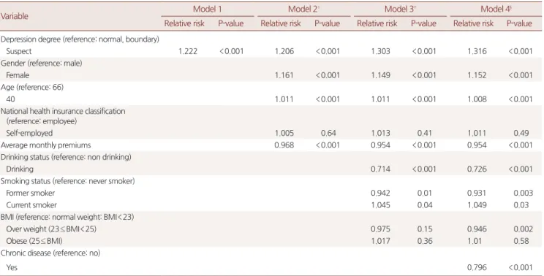The image size is (544, 276).
Task: Click relative risk value 1.316
Action: click(477, 51)
